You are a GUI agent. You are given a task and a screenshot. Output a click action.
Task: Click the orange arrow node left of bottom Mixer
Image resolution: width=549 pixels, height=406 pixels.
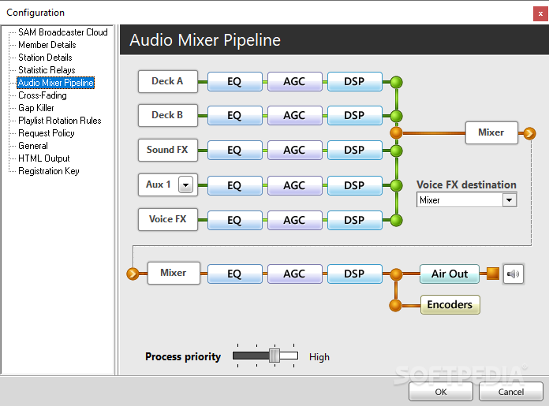pyautogui.click(x=133, y=274)
